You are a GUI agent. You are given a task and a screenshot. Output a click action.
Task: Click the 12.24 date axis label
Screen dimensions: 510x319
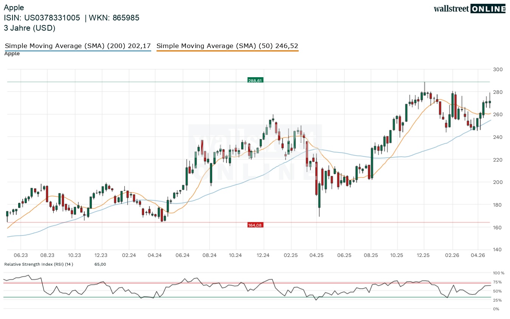263,255
